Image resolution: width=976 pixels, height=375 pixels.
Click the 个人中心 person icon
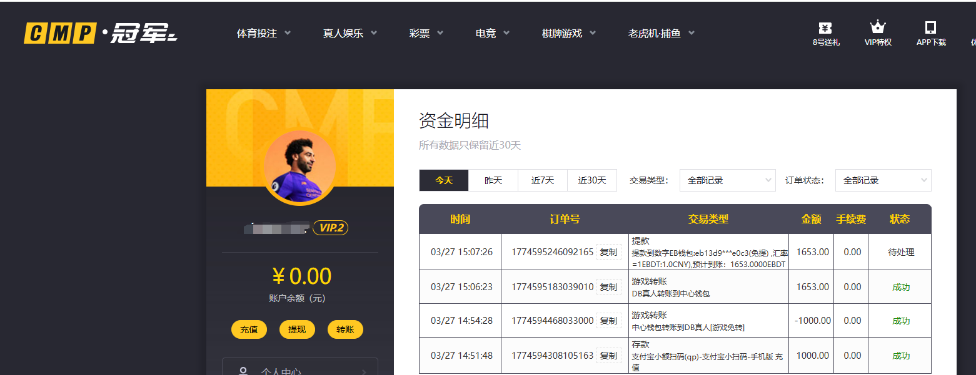244,370
